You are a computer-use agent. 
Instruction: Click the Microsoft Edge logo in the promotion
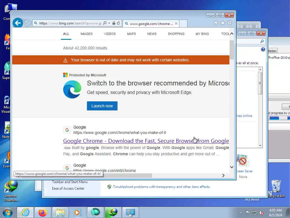coord(72,89)
